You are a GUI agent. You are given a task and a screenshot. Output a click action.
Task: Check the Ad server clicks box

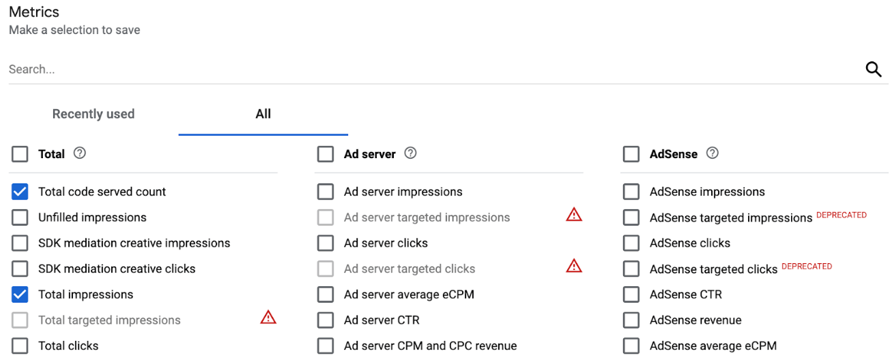click(326, 243)
